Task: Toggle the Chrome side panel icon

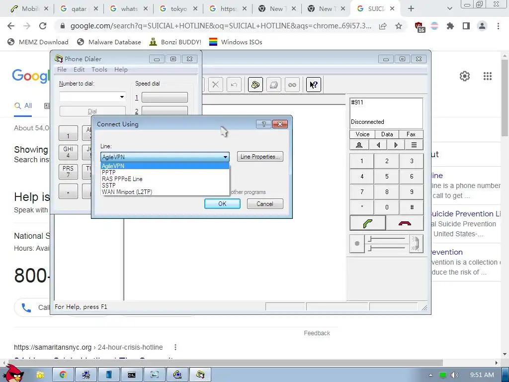Action: coord(466,26)
